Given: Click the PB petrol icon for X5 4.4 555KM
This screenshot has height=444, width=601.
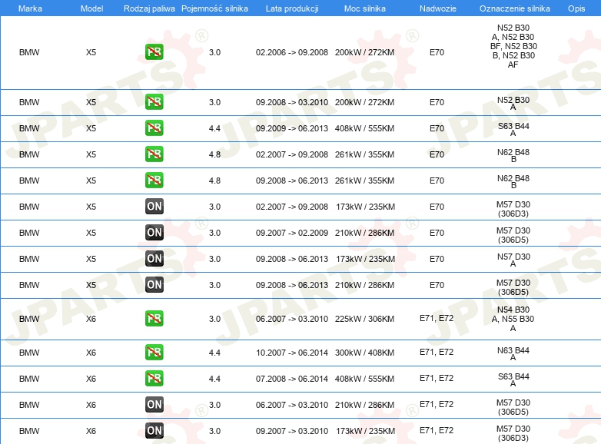Looking at the screenshot, I should pyautogui.click(x=154, y=128).
